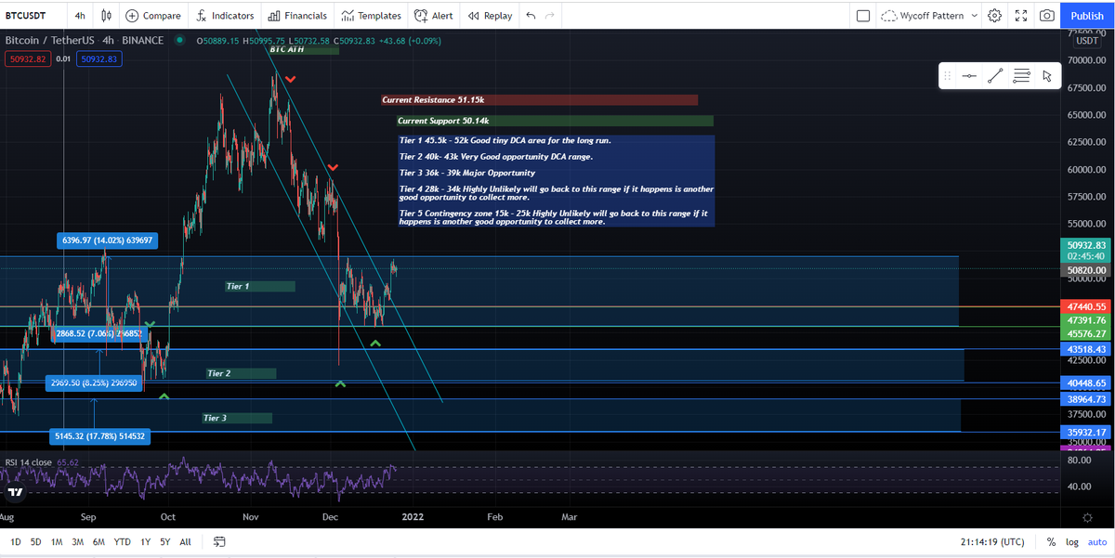Open the Go to date icon
1115x558 pixels.
(x=219, y=541)
